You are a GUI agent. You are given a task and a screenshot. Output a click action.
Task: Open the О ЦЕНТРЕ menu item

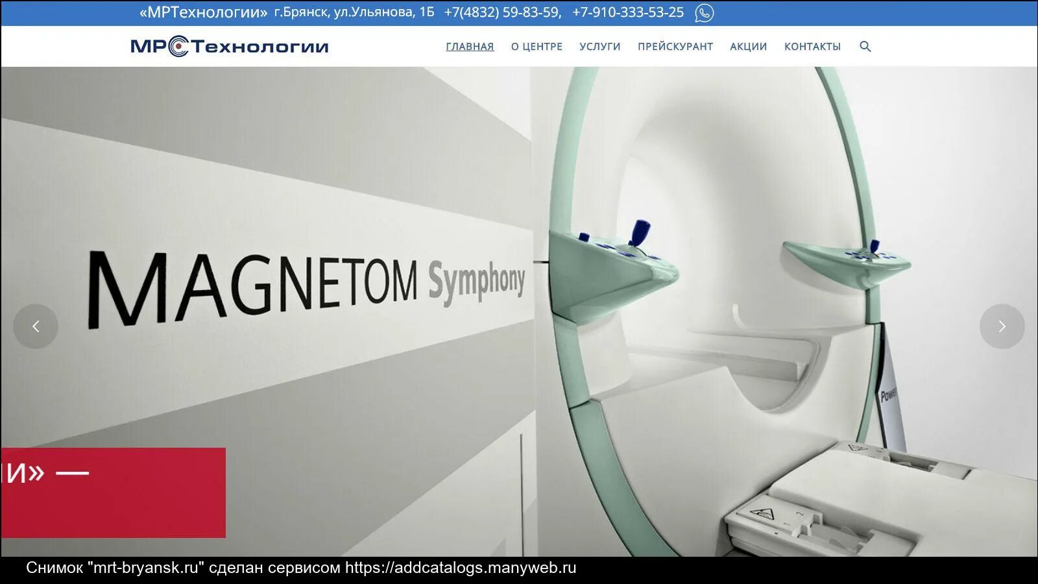point(537,47)
